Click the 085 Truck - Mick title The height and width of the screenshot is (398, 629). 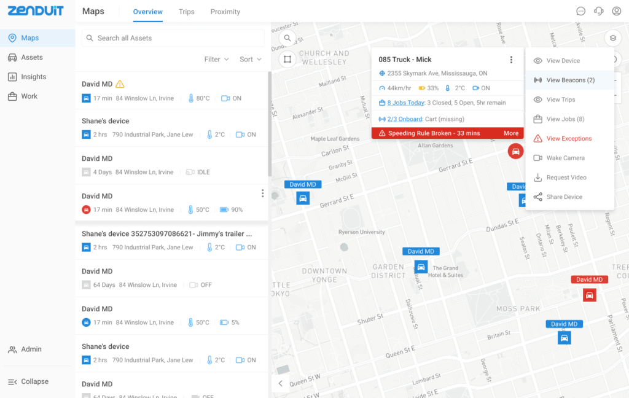point(405,60)
